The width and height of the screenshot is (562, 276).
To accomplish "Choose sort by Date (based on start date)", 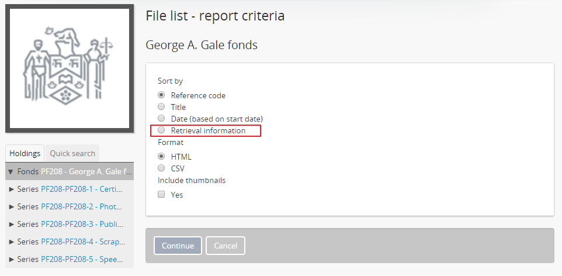I will [x=161, y=119].
